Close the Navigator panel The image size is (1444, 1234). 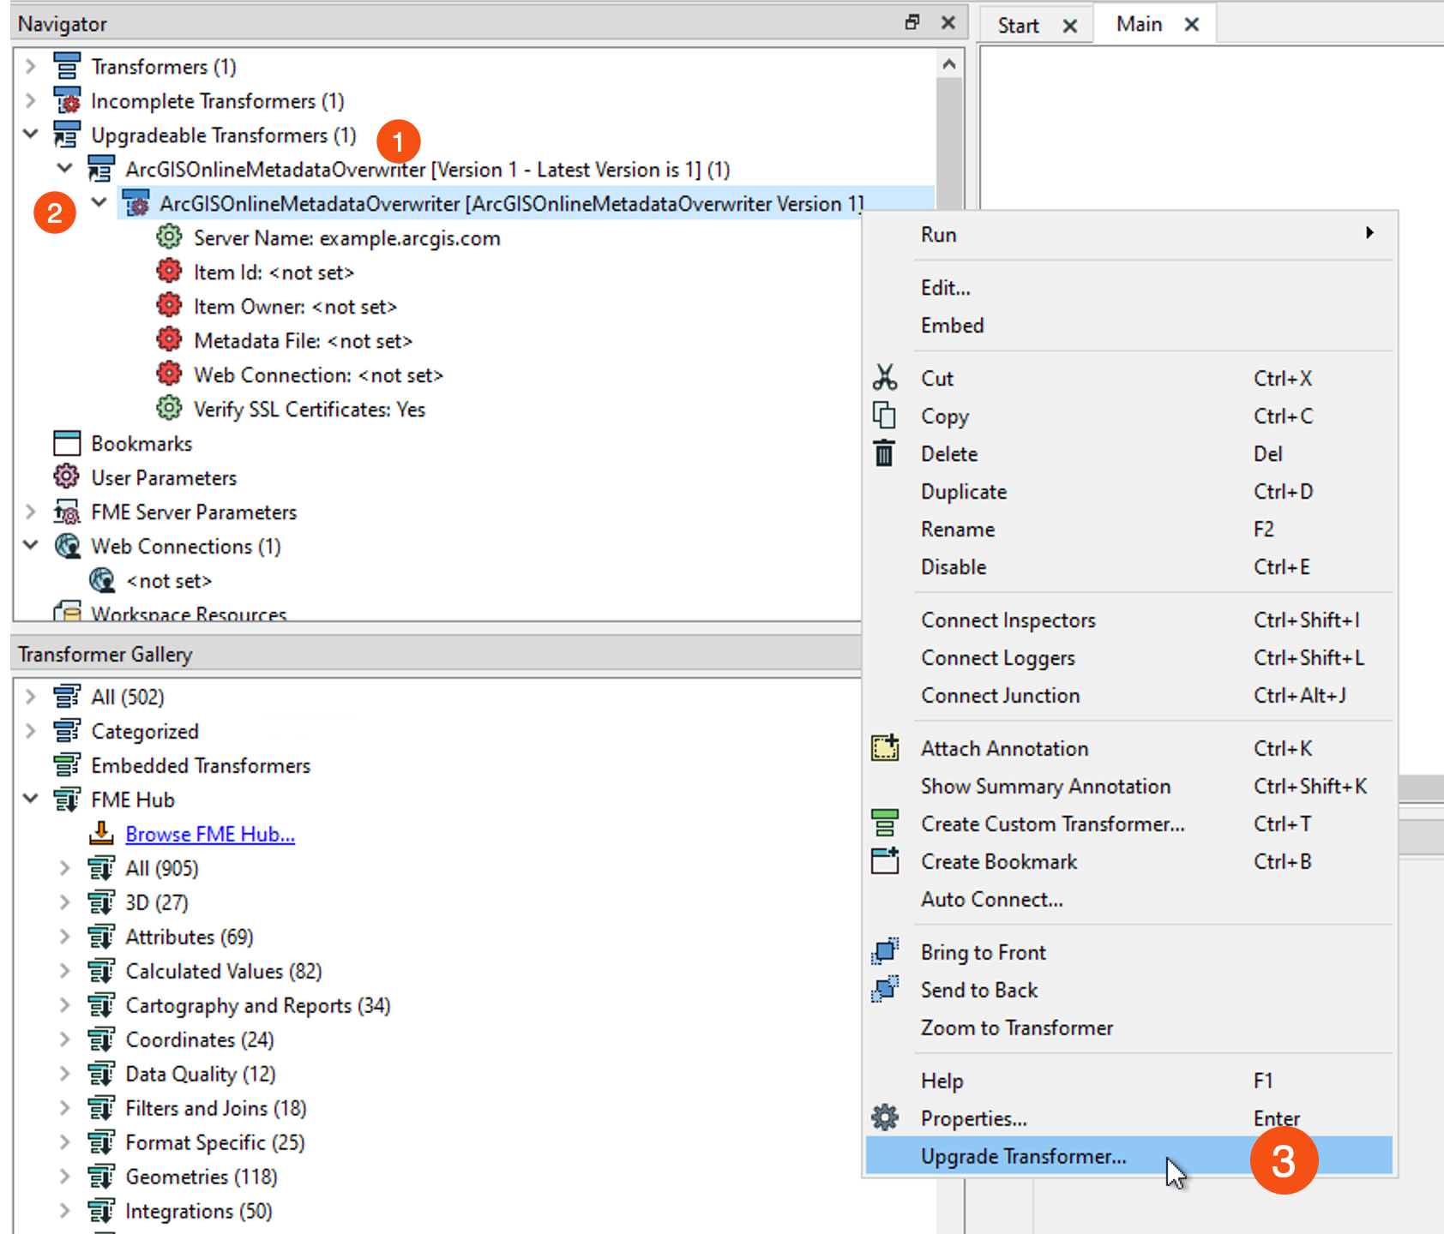[948, 23]
